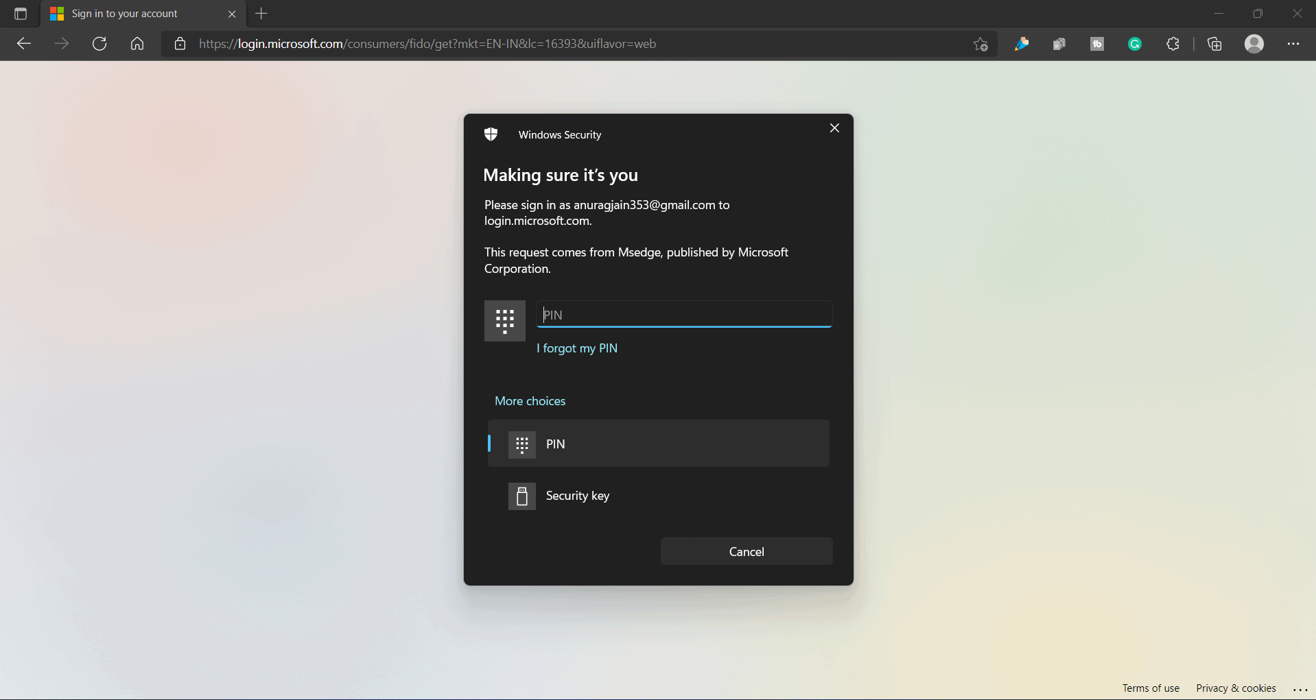Open Privacy & cookies link

(x=1236, y=688)
